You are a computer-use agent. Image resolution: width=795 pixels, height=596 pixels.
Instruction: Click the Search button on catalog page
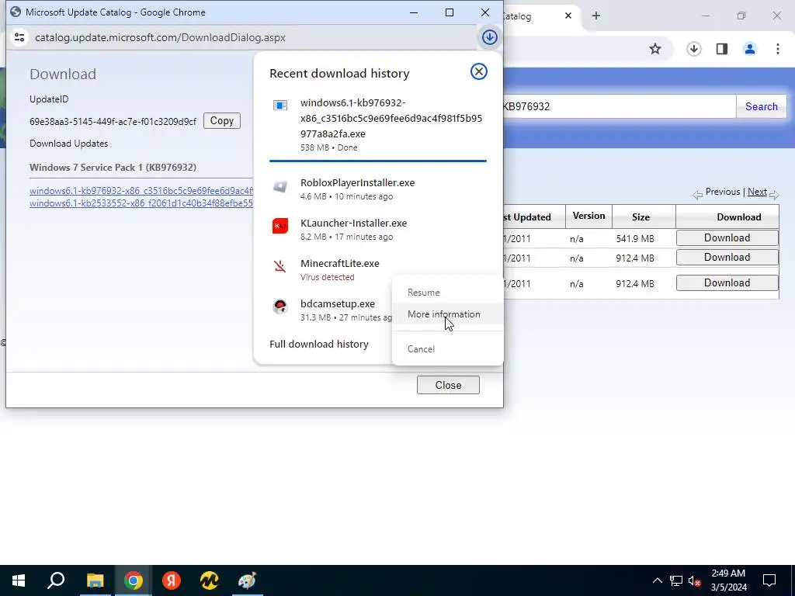(x=761, y=106)
